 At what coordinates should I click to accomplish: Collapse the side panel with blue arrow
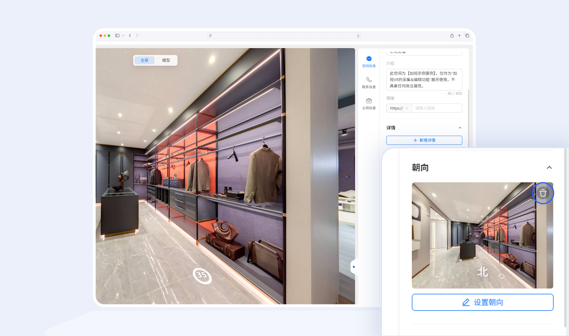(x=354, y=267)
